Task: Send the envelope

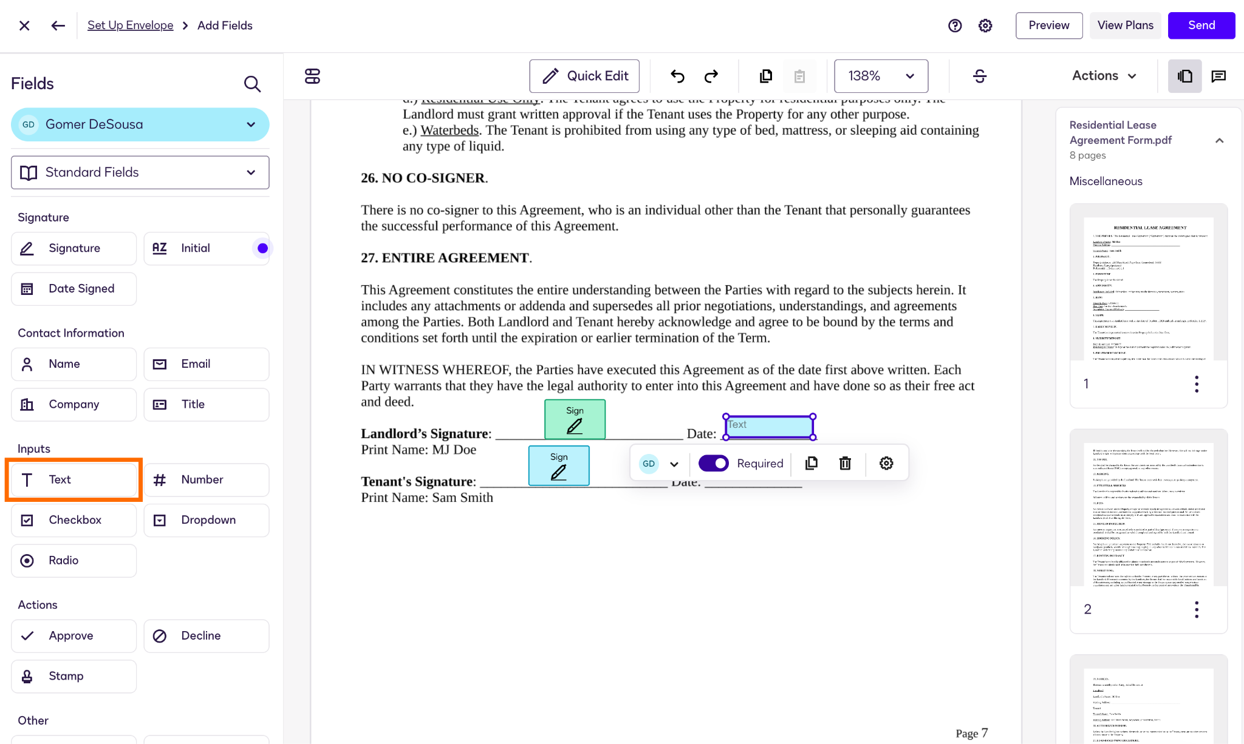Action: pos(1201,25)
